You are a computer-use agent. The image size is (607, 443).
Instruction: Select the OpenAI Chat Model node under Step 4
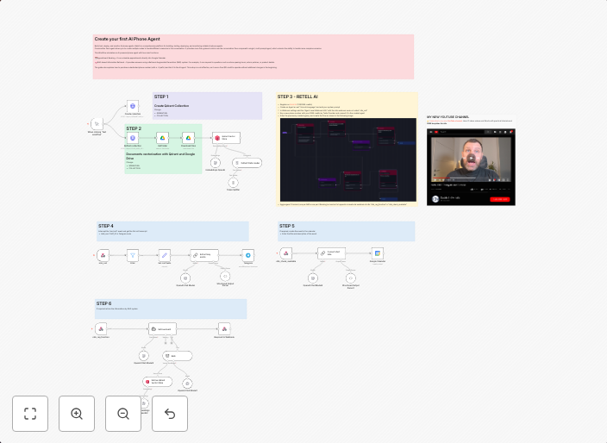185,278
